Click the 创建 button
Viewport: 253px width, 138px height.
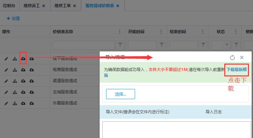click(x=14, y=19)
